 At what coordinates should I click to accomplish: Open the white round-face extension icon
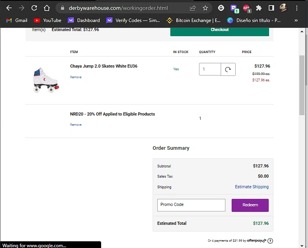pos(221,8)
